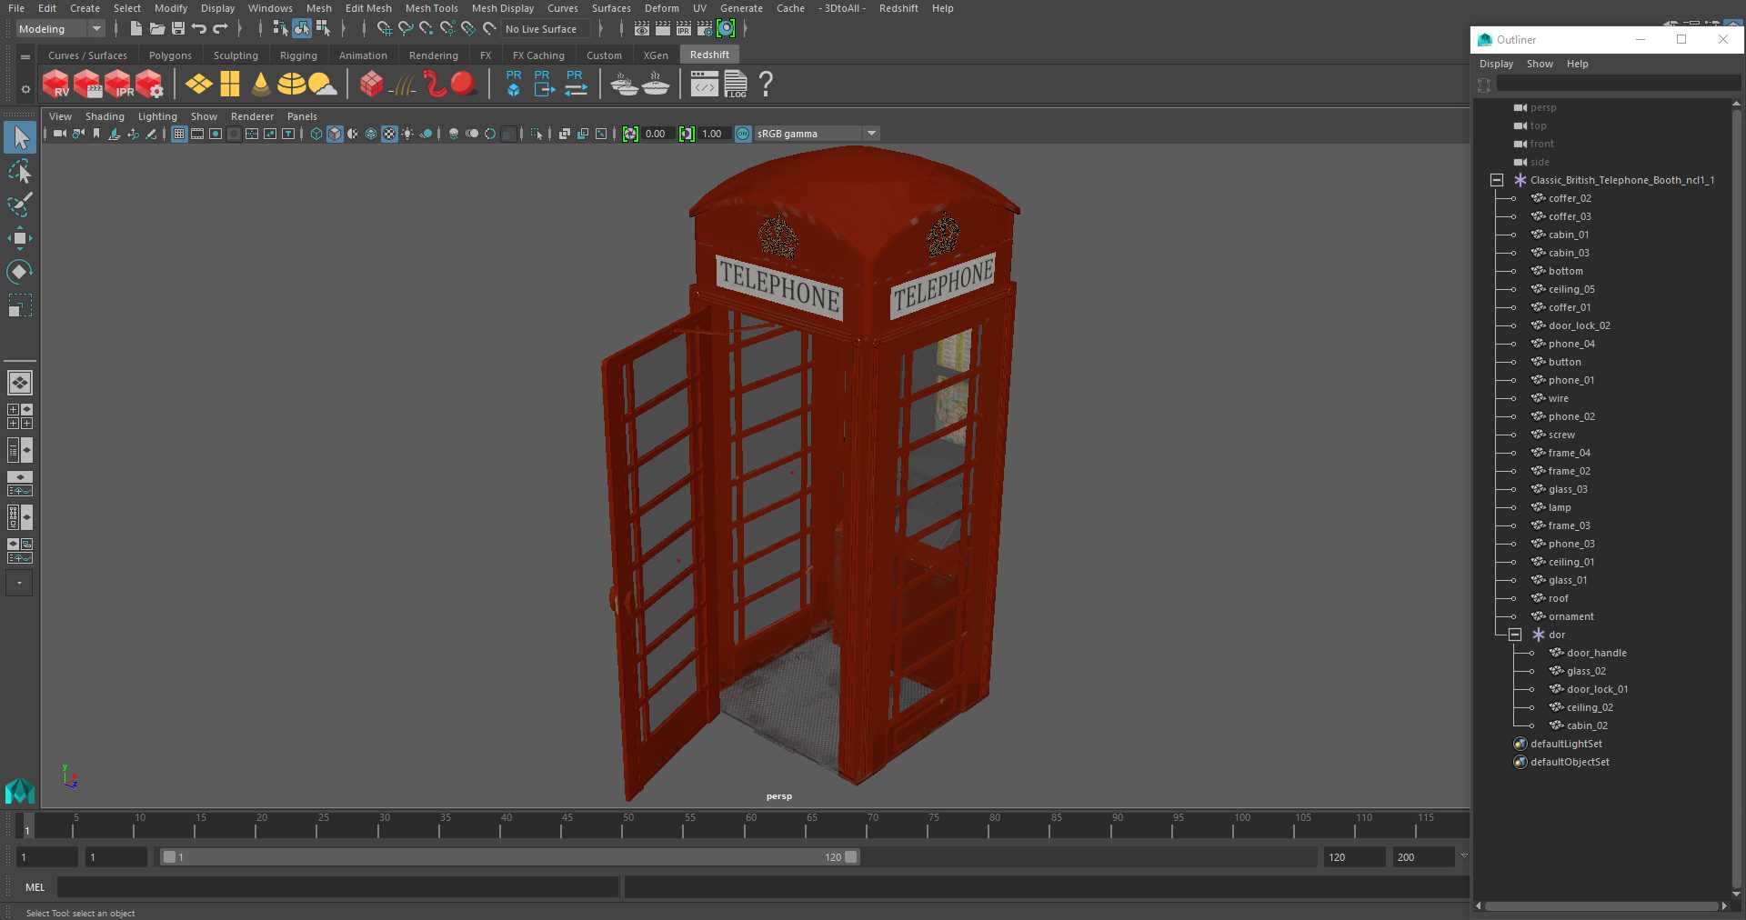Click the red snake curve shelf icon
Screen dimensions: 1746x920
pyautogui.click(x=434, y=85)
